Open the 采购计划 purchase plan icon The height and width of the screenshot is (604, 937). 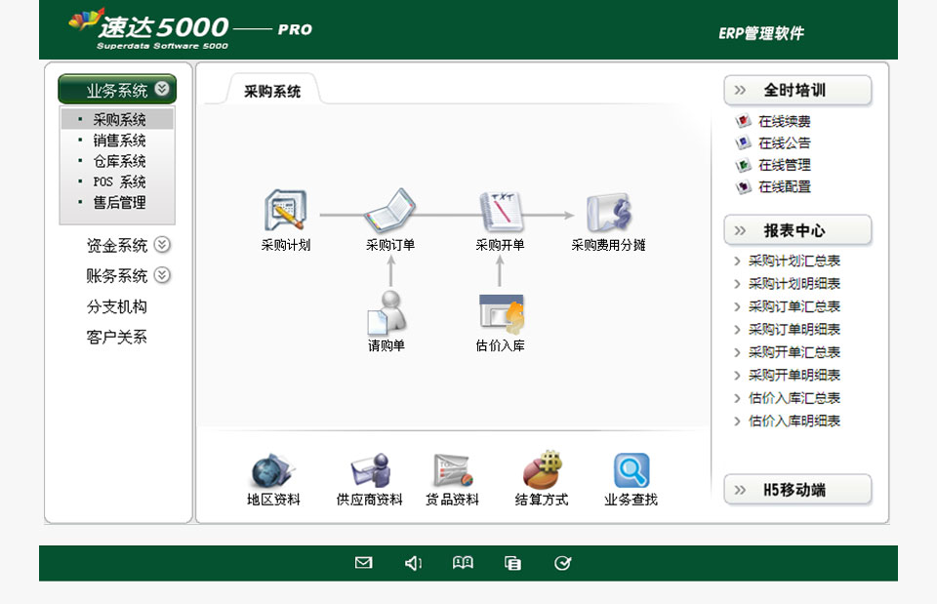[x=285, y=210]
